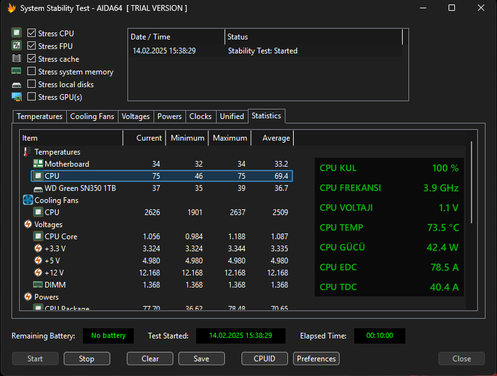Click the Test Started 14.02.2025 15:38:29 field
497x376 pixels.
(241, 336)
